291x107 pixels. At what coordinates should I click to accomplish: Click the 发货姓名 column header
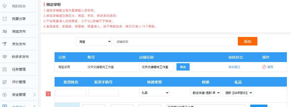[71, 82]
